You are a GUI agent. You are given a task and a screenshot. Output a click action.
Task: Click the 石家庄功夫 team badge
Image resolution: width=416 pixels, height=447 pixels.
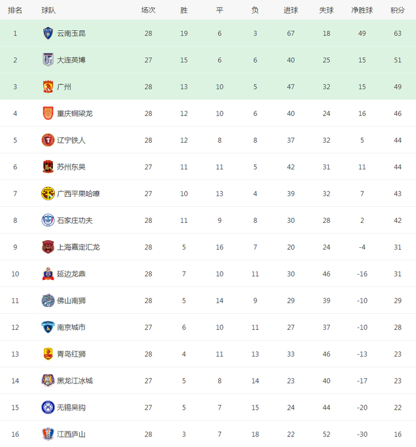(x=48, y=221)
